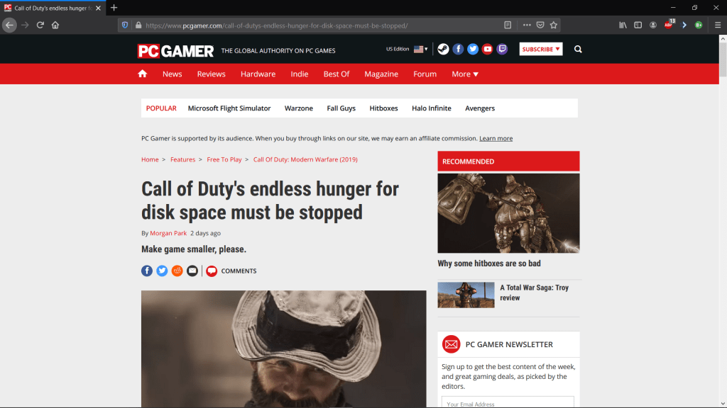Share article on Reddit
Image resolution: width=727 pixels, height=408 pixels.
(x=177, y=271)
